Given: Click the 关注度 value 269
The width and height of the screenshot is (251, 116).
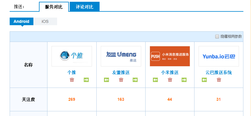Looking at the screenshot, I should [x=72, y=100].
